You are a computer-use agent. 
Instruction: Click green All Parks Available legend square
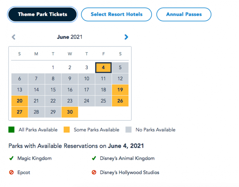[12, 130]
